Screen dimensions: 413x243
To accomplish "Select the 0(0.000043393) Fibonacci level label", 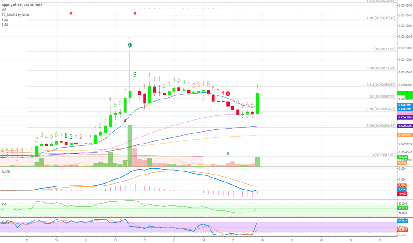I will pyautogui.click(x=384, y=155).
